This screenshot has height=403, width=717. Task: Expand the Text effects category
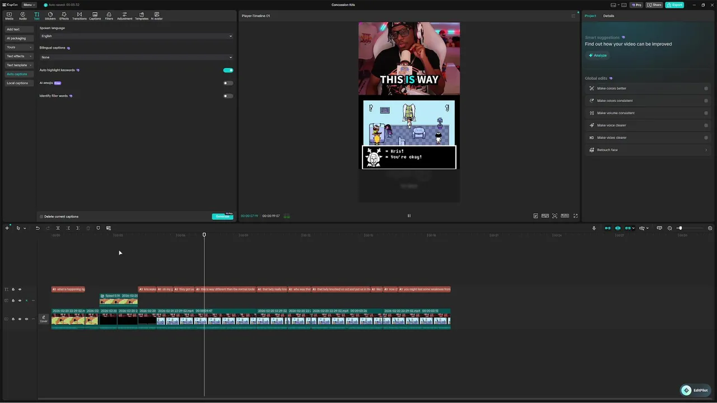(x=20, y=57)
